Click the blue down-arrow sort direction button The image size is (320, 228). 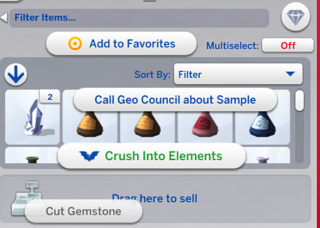pos(16,75)
